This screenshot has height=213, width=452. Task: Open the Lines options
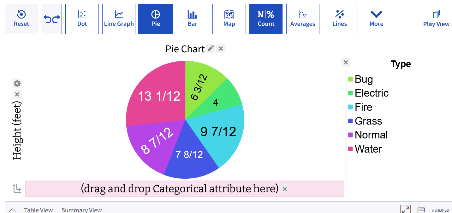coord(340,19)
